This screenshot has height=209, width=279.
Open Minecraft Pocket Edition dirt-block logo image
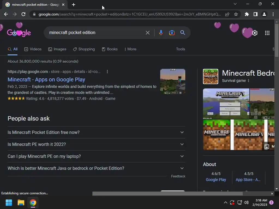217,135
